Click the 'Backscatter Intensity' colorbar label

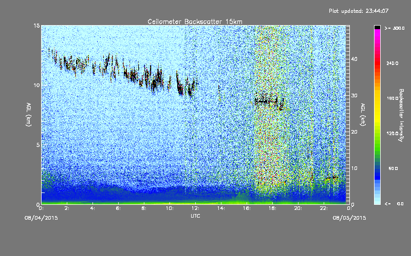coord(401,115)
